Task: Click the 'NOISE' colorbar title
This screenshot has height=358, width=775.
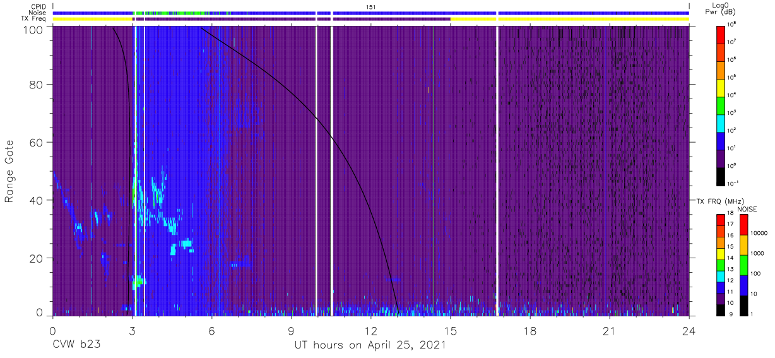Action: (x=748, y=209)
